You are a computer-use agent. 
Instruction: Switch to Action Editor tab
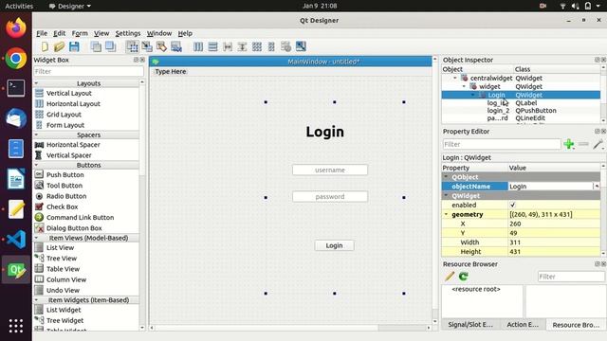click(x=523, y=324)
